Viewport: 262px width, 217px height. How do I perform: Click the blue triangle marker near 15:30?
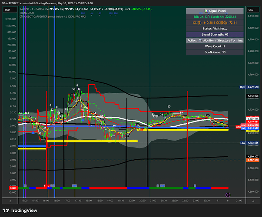click(x=33, y=132)
